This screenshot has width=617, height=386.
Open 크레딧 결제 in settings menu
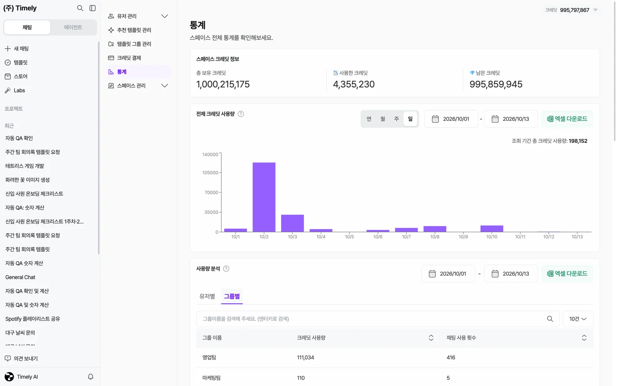click(139, 58)
